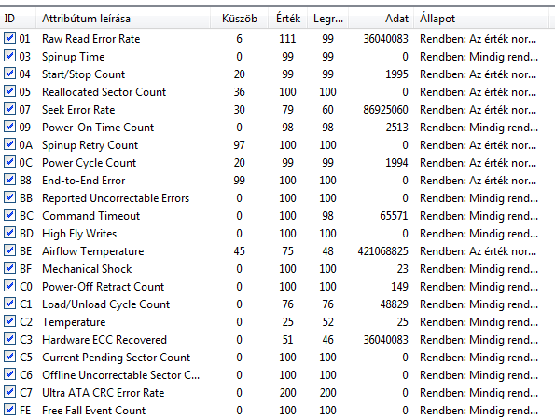Sort by Attribútum leírása column header
555x419 pixels.
[x=123, y=18]
